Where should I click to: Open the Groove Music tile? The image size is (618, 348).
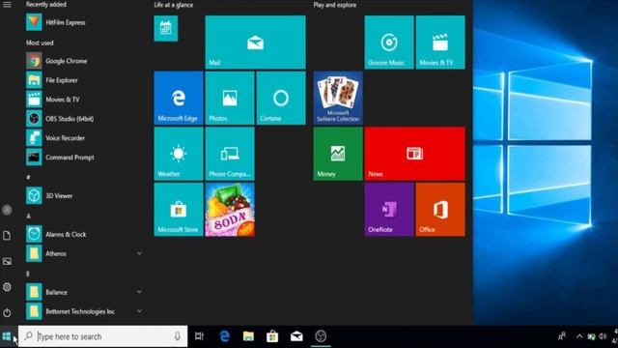389,43
